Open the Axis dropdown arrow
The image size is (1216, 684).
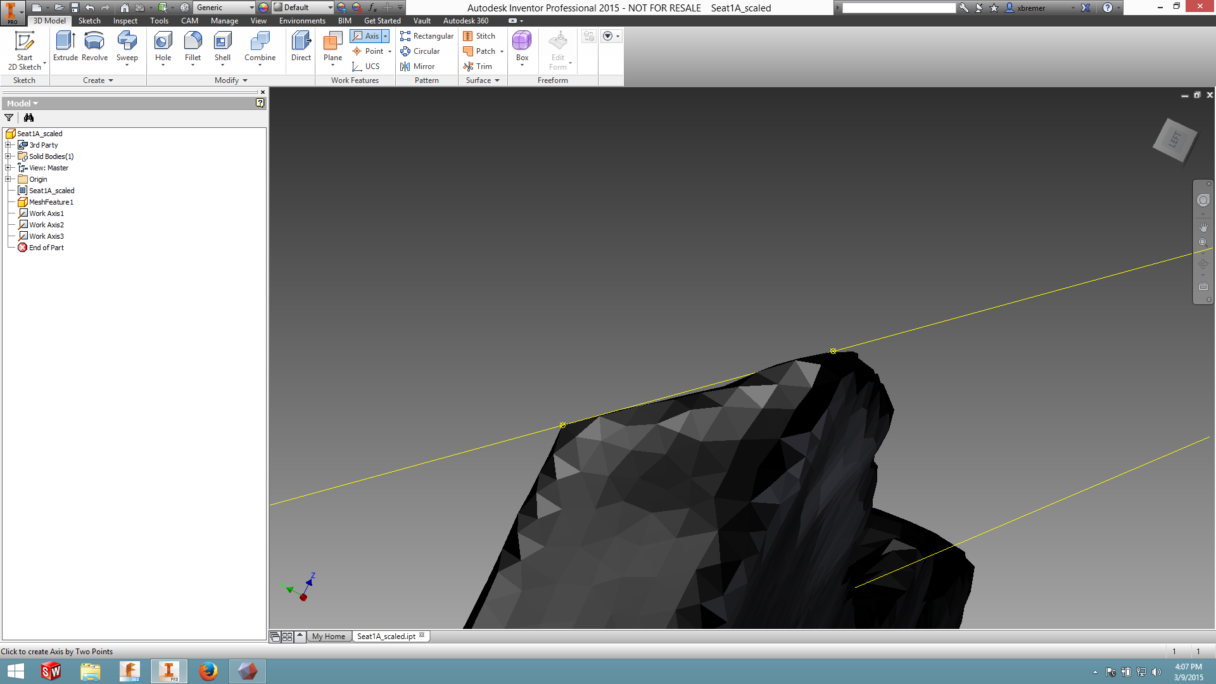point(385,36)
